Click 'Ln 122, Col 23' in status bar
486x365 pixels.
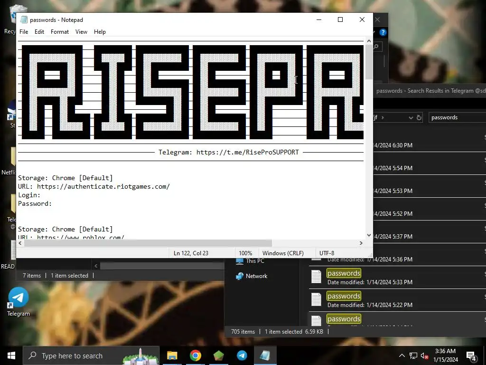pyautogui.click(x=191, y=253)
